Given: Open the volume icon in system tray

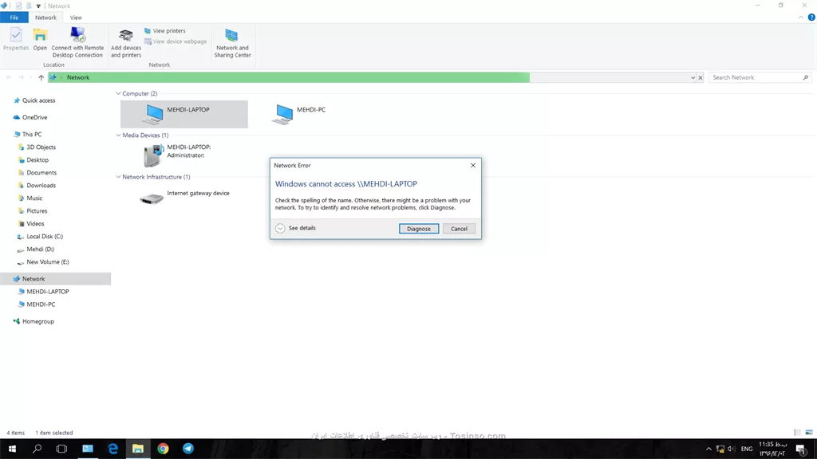Looking at the screenshot, I should (x=732, y=449).
